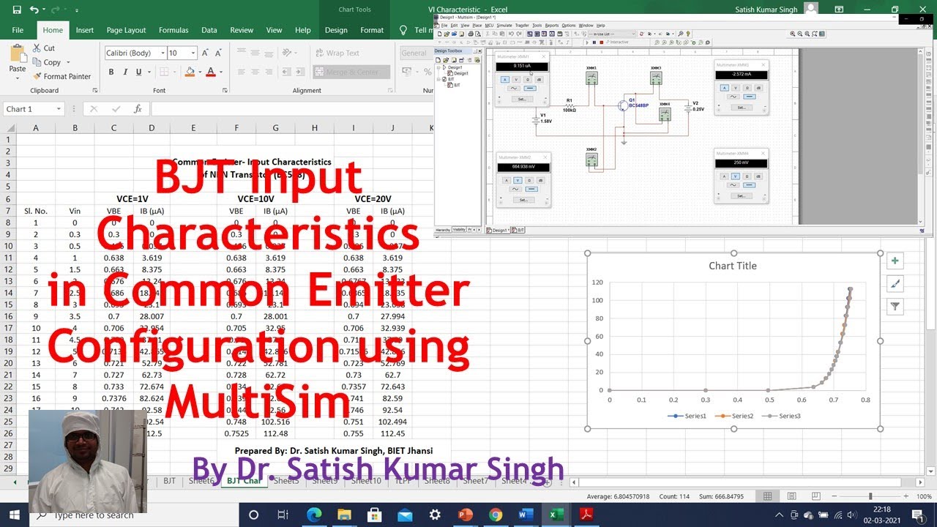Image resolution: width=937 pixels, height=527 pixels.
Task: Select dB mode on Multimeter-XMM4
Action: (758, 176)
